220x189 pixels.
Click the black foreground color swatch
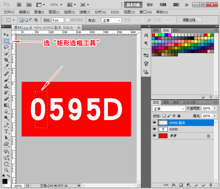5,181
